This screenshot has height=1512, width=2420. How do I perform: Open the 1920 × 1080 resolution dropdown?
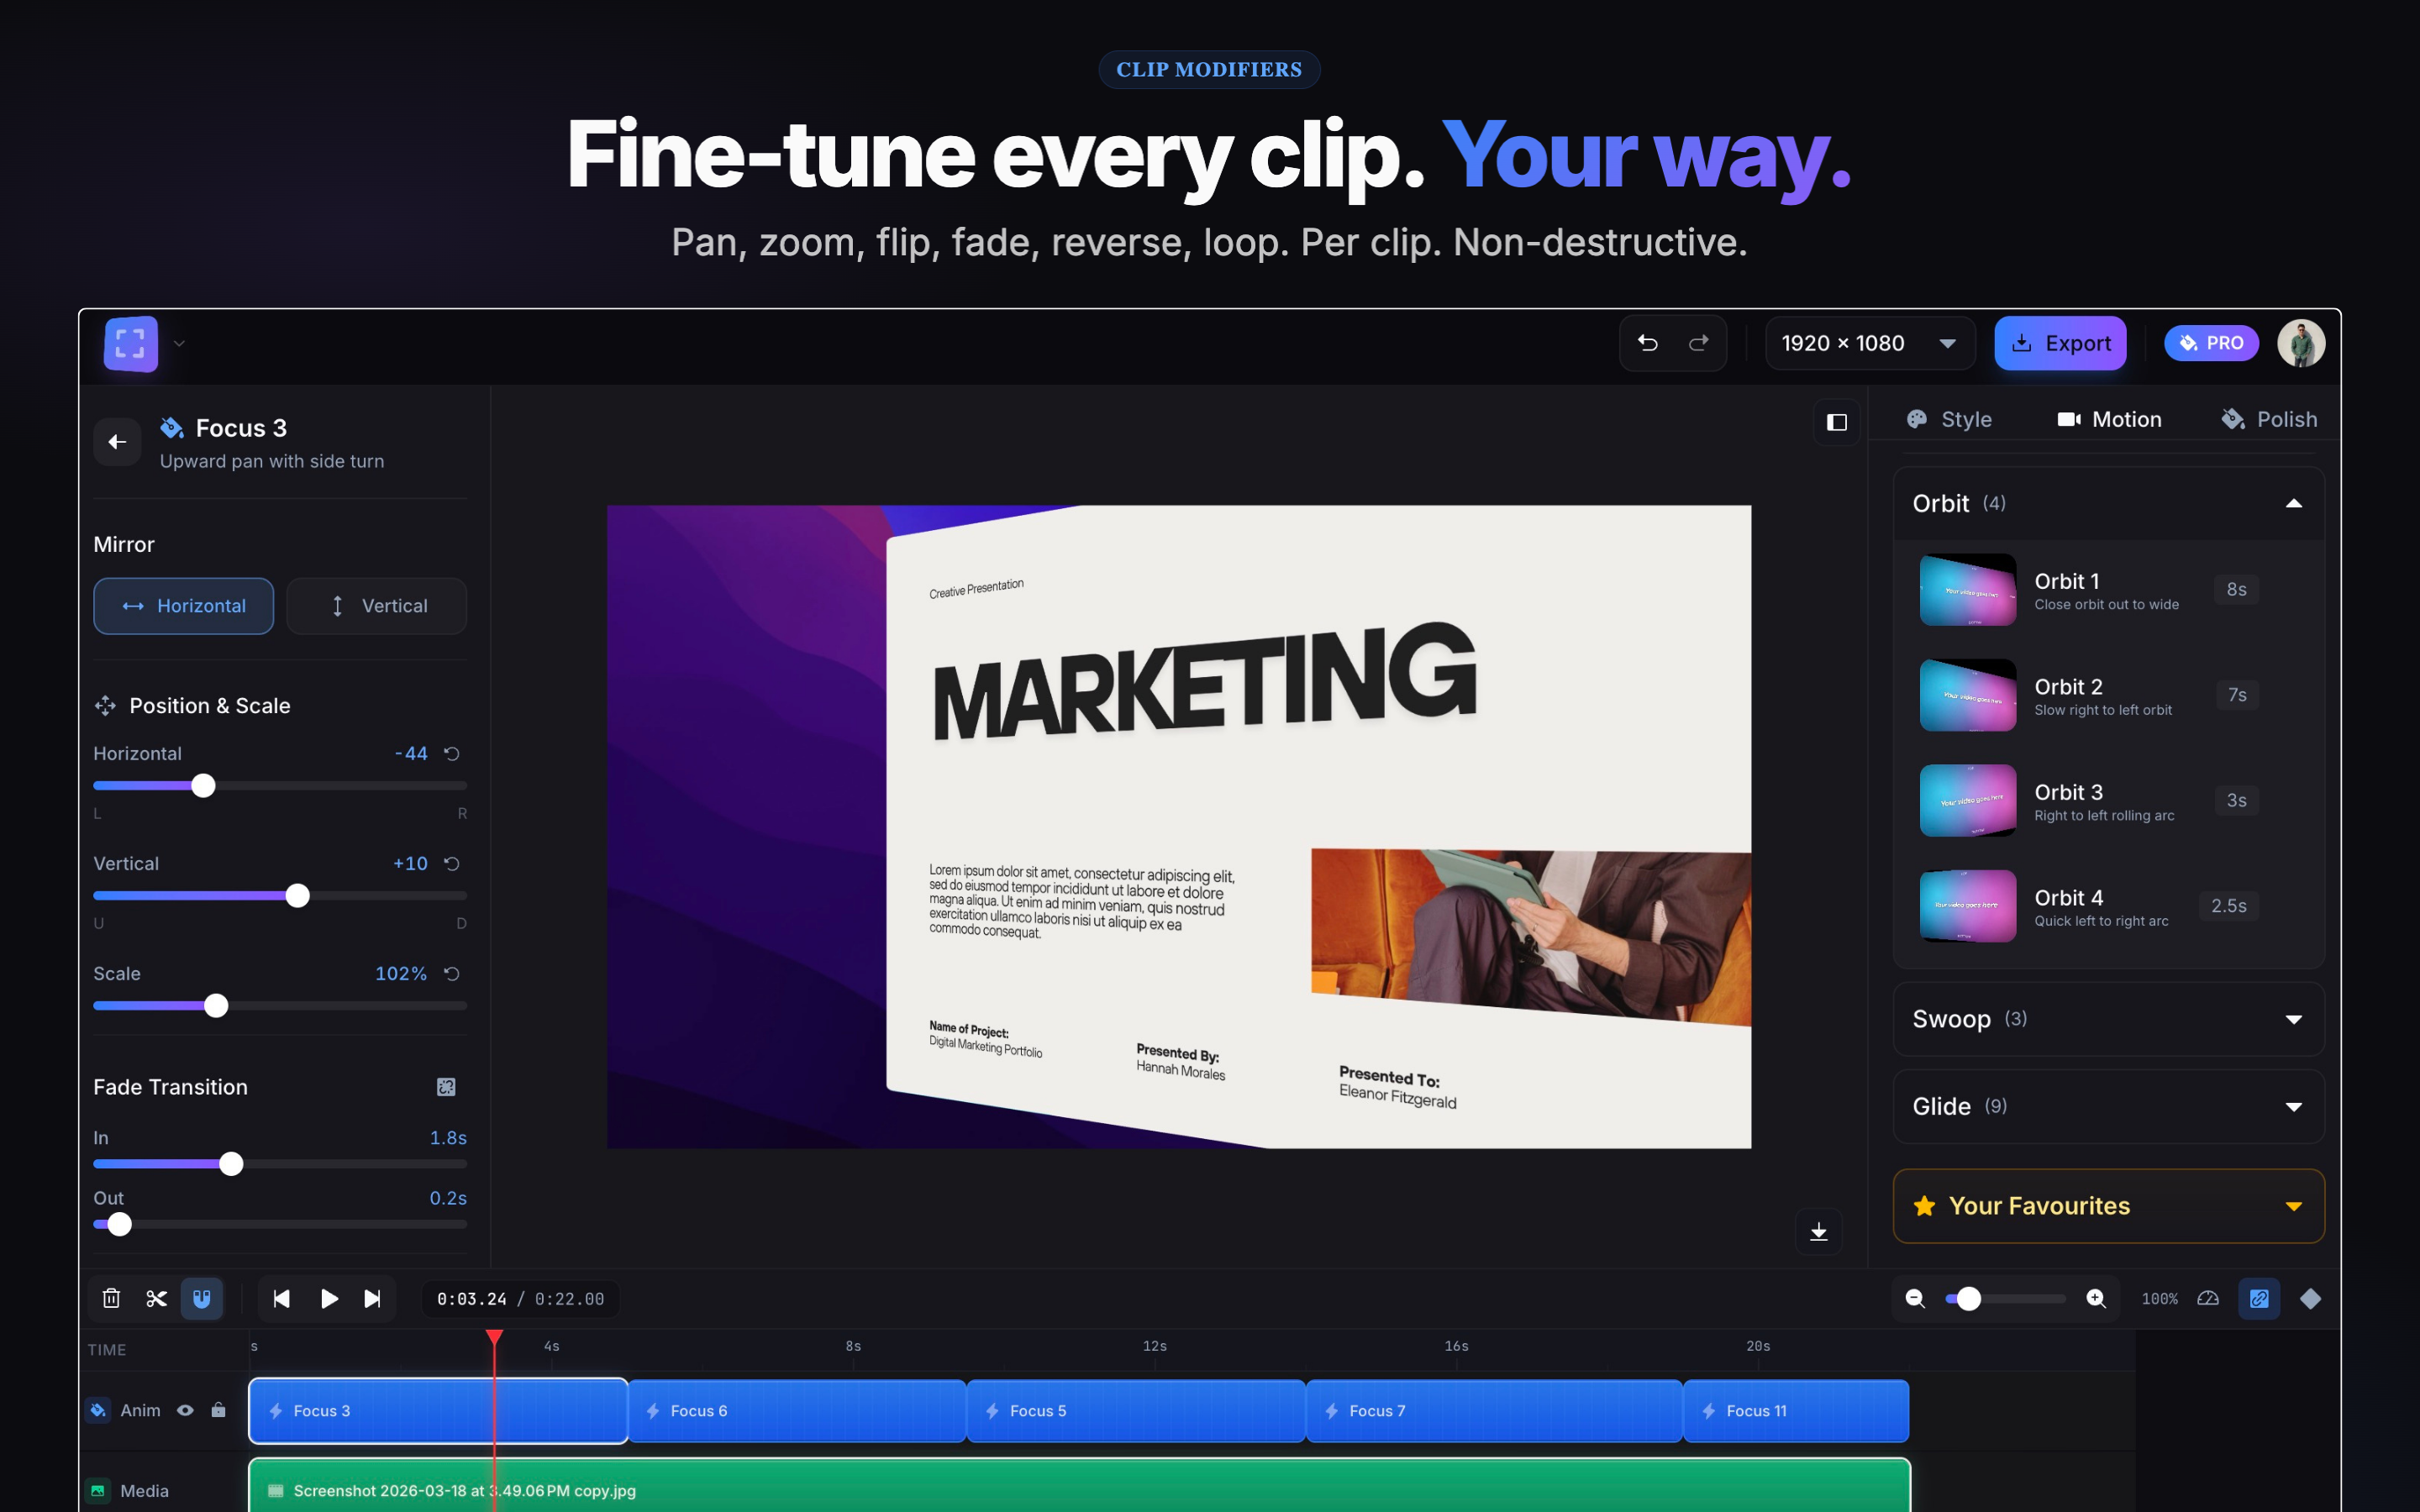coord(1870,343)
